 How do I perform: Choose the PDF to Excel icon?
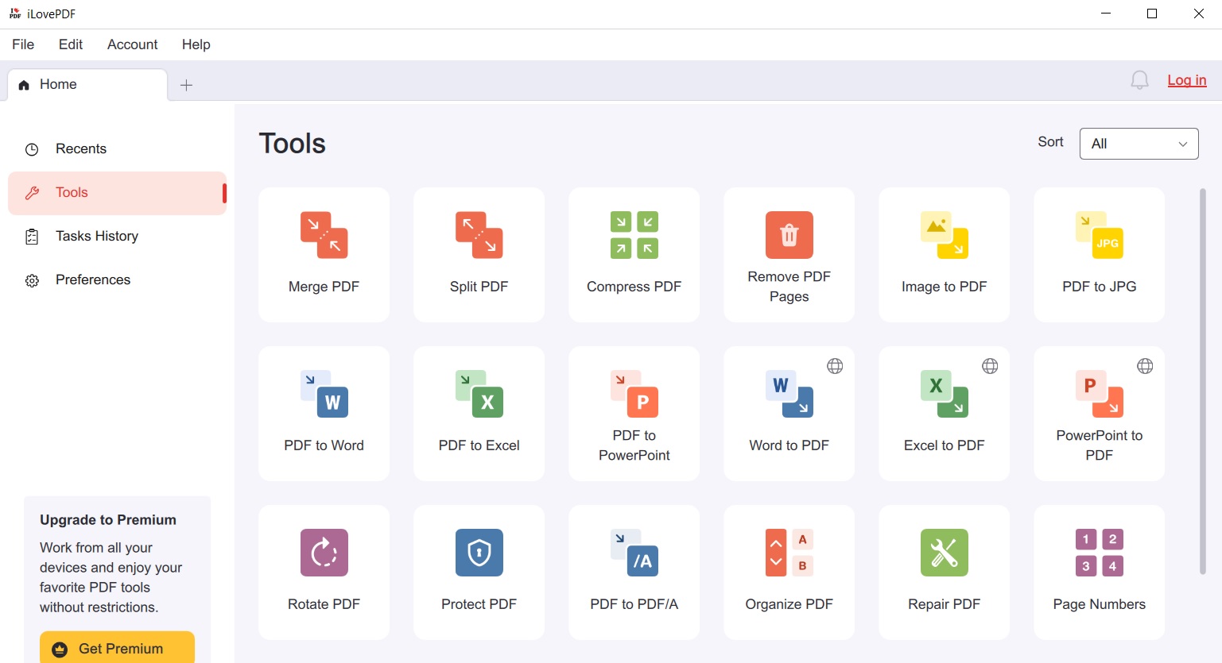pyautogui.click(x=479, y=394)
